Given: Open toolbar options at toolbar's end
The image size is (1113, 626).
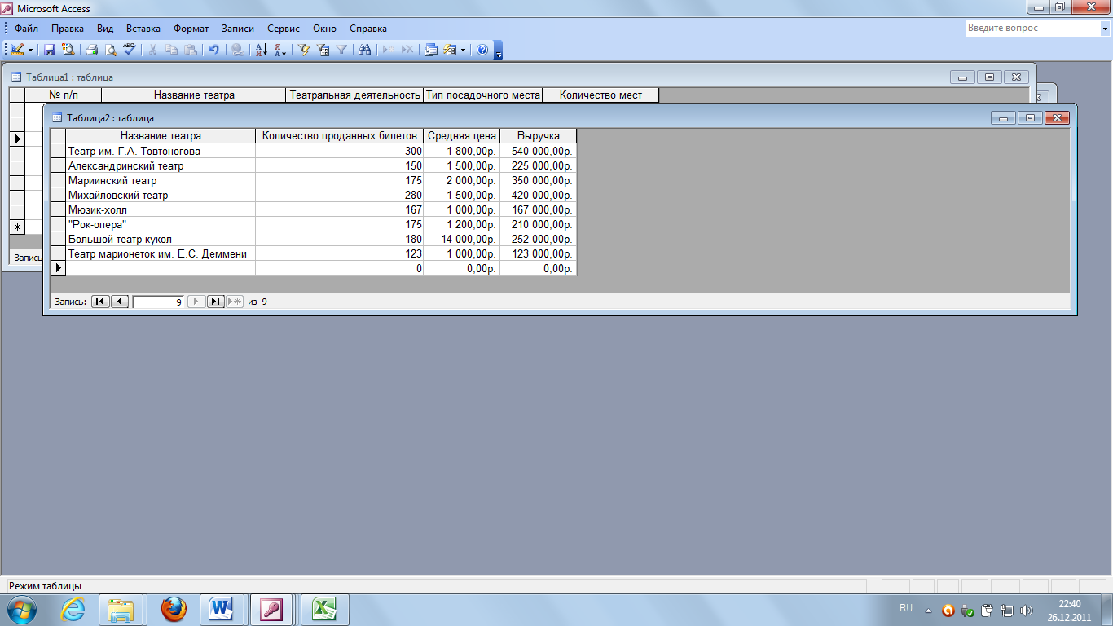Looking at the screenshot, I should point(499,50).
